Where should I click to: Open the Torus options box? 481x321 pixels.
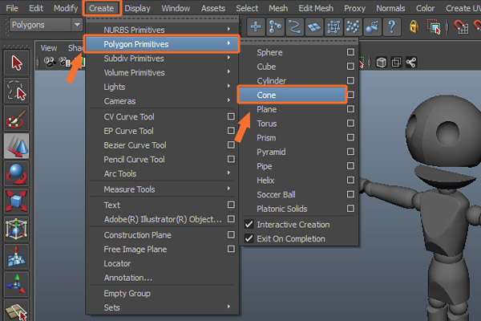(350, 123)
